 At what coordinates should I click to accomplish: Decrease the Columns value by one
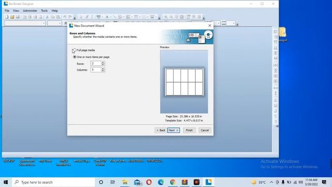[x=103, y=71]
